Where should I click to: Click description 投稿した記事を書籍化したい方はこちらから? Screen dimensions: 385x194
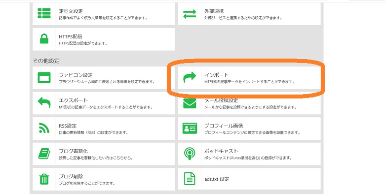pos(96,158)
